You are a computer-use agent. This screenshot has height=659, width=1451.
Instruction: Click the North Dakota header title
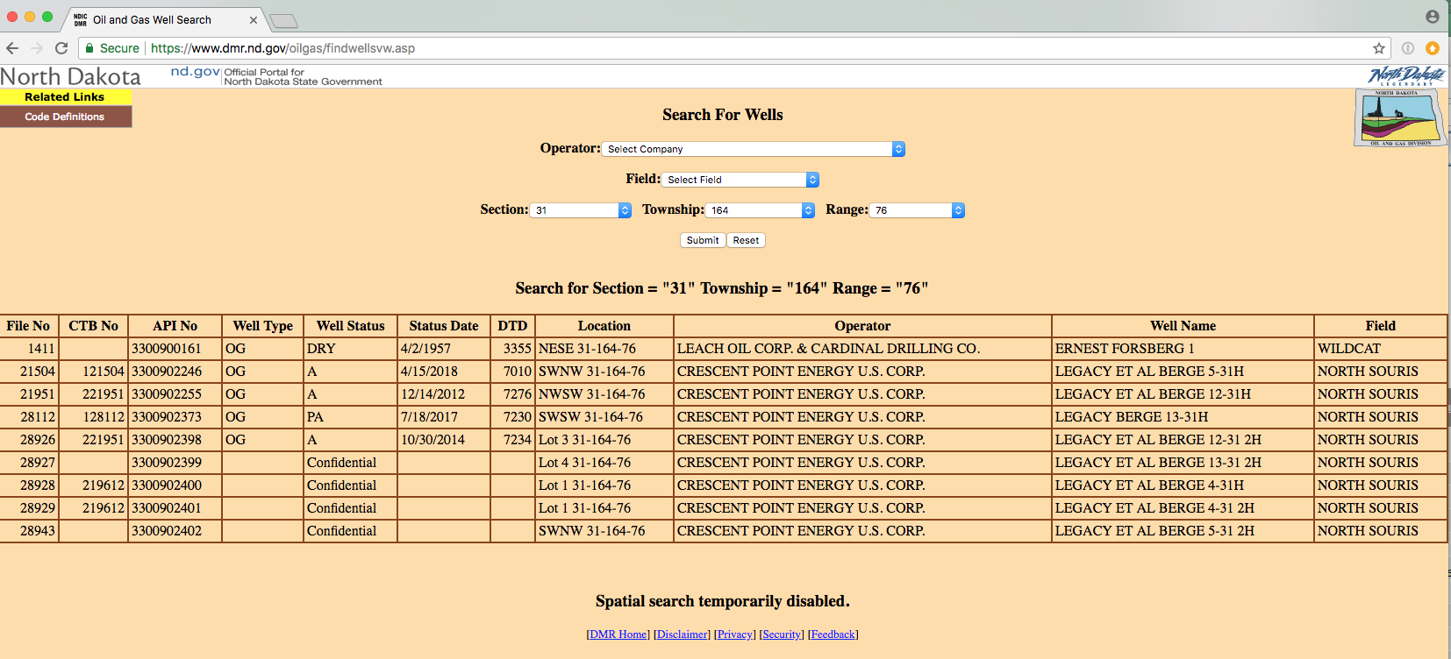[70, 76]
